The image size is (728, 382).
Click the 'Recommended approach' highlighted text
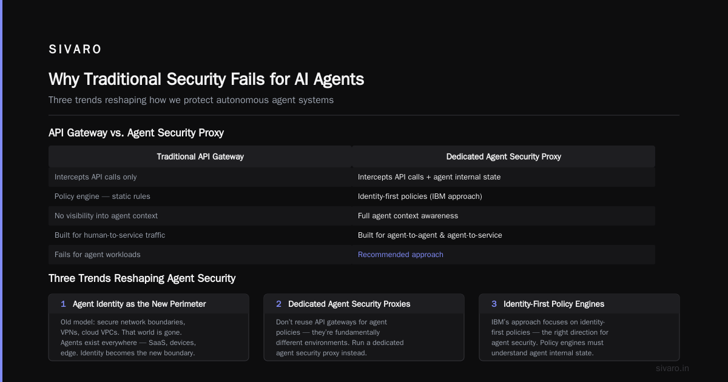tap(400, 255)
